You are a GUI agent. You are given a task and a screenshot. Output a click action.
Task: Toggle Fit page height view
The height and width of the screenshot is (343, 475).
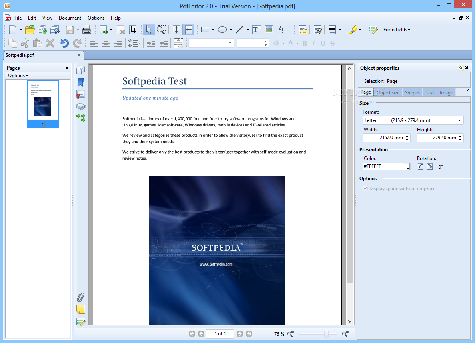pyautogui.click(x=176, y=30)
